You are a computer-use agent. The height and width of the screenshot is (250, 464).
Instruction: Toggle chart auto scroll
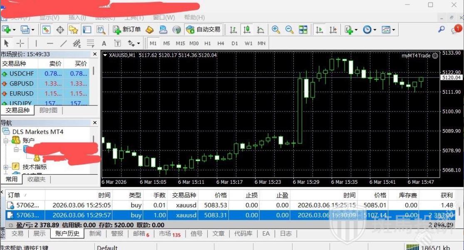[x=318, y=29]
